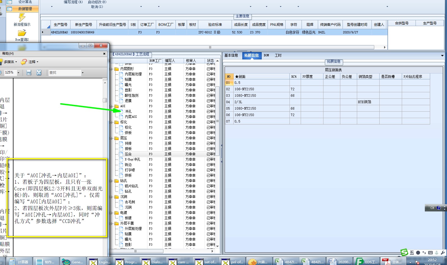The image size is (447, 265).
Task: Click the fit-width page icon
Action: click(29, 73)
